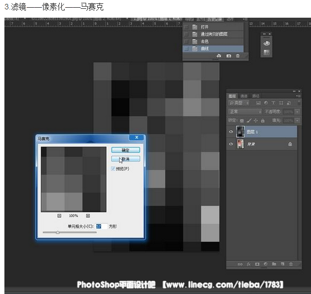Click the 确定 button in the Mosaic dialog
311x294 pixels.
tap(125, 150)
